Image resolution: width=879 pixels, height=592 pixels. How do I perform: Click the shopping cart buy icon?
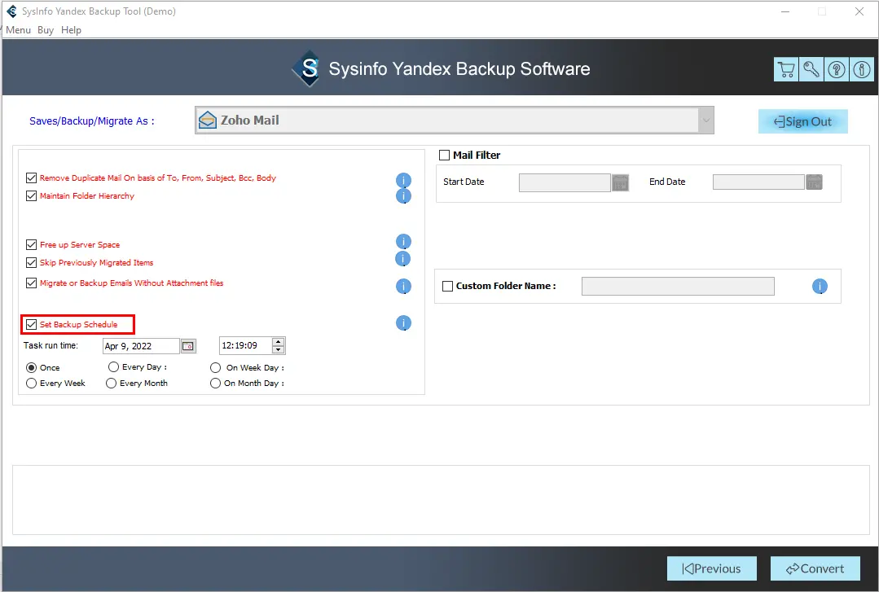[x=786, y=69]
